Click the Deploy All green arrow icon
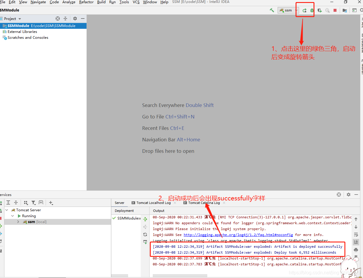Image resolution: width=363 pixels, height=278 pixels. coord(145,220)
